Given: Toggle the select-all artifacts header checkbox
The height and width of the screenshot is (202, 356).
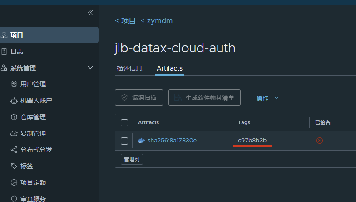Looking at the screenshot, I should pyautogui.click(x=124, y=122).
